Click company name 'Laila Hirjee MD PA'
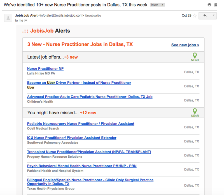 coord(41,73)
